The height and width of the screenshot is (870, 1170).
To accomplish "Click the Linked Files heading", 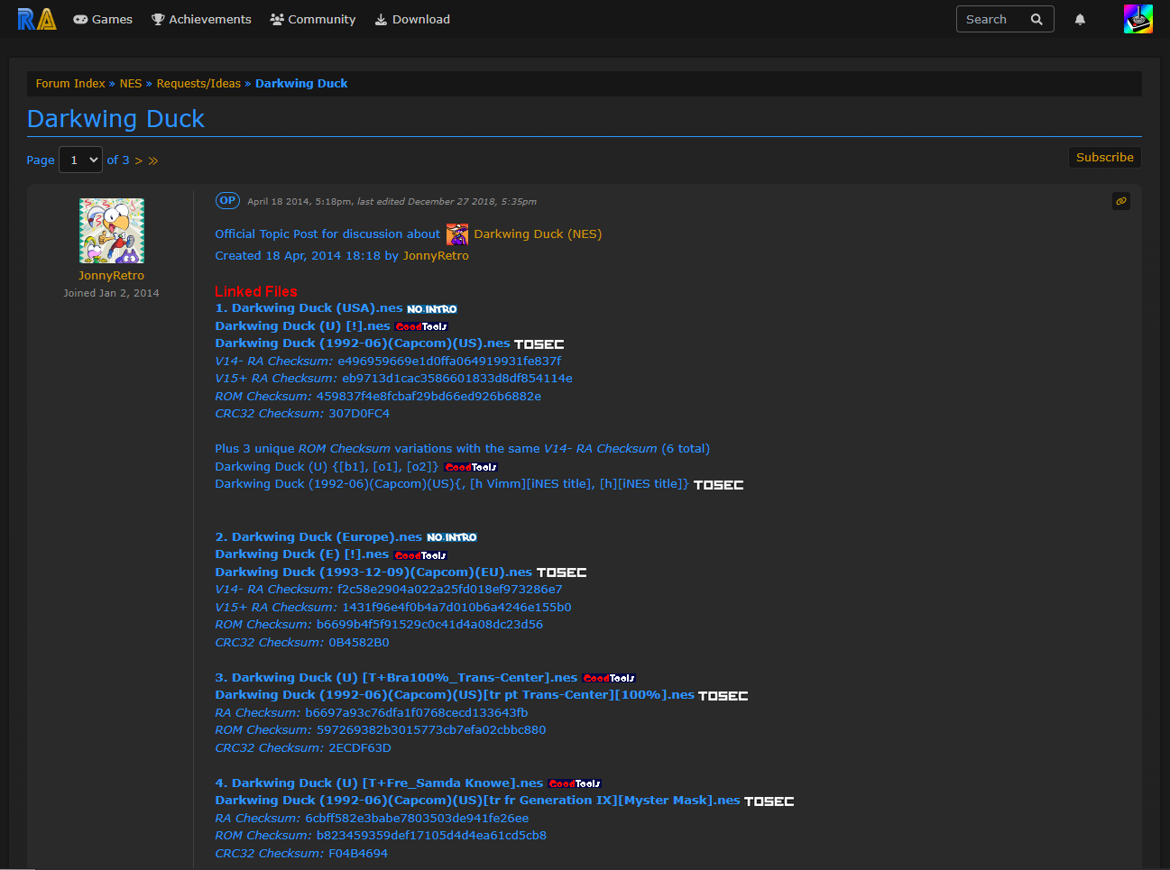I will click(256, 291).
